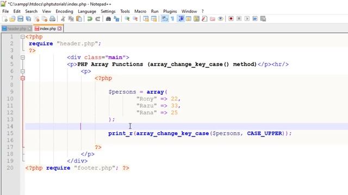The width and height of the screenshot is (348, 195).
Task: Click the Save All icon
Action: pos(28,19)
